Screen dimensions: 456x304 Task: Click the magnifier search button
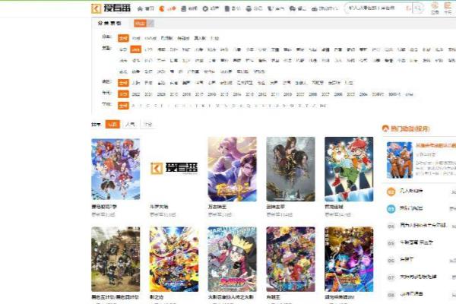[x=418, y=8]
